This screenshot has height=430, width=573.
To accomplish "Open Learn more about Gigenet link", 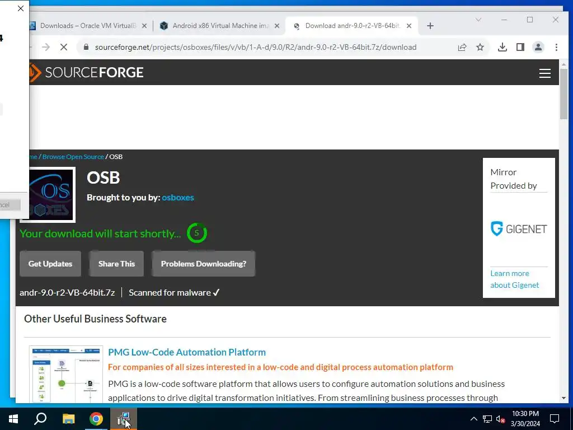I will (515, 279).
